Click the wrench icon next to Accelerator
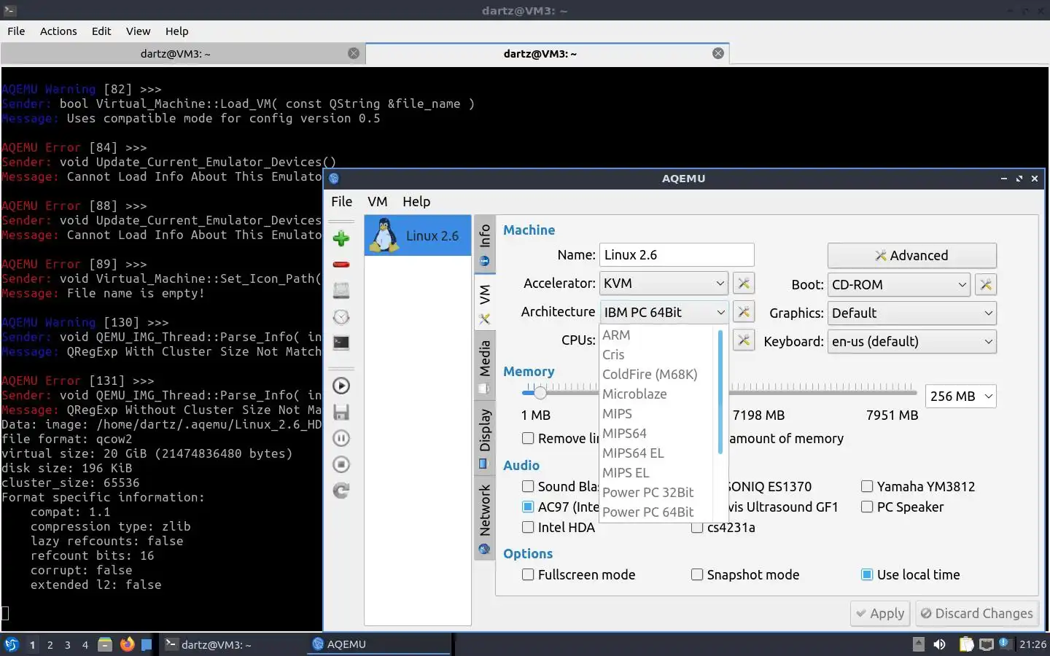1050x656 pixels. 743,284
